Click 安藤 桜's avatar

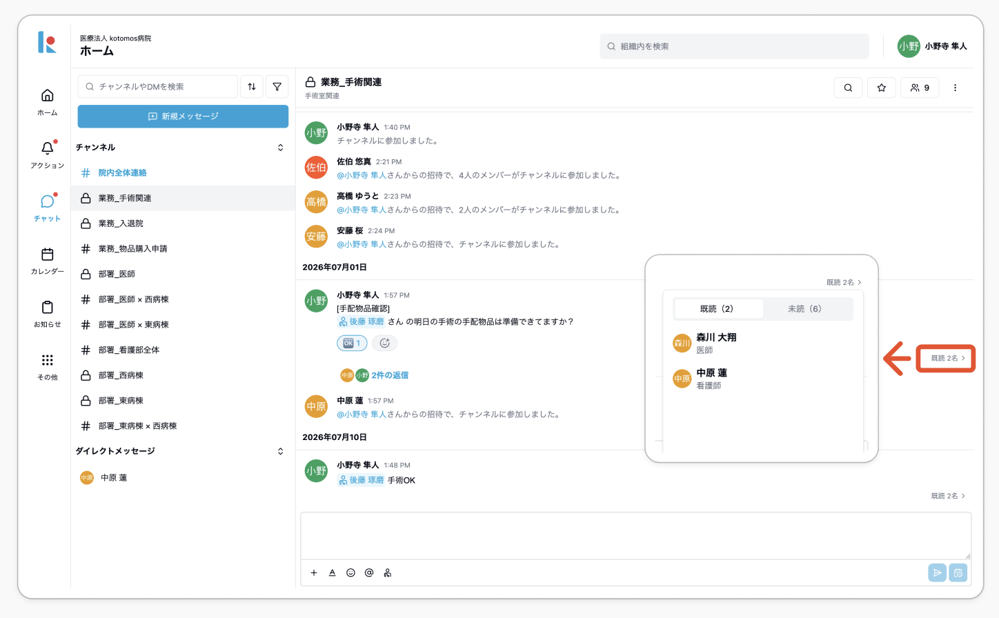pyautogui.click(x=316, y=237)
